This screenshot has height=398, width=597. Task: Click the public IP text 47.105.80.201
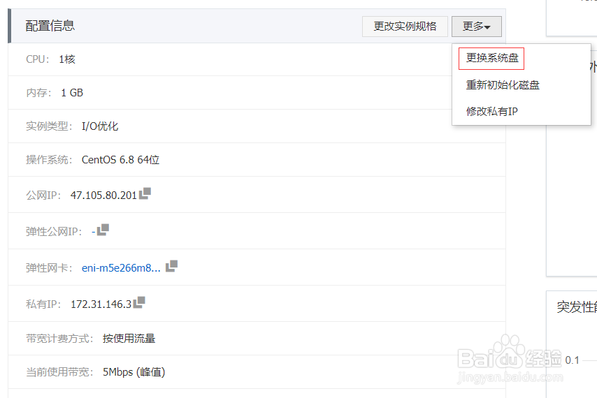(x=103, y=196)
